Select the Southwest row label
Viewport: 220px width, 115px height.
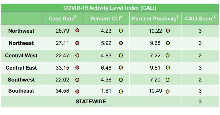click(x=21, y=80)
